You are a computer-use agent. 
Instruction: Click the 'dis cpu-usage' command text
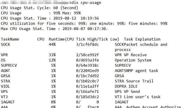pos(86,3)
